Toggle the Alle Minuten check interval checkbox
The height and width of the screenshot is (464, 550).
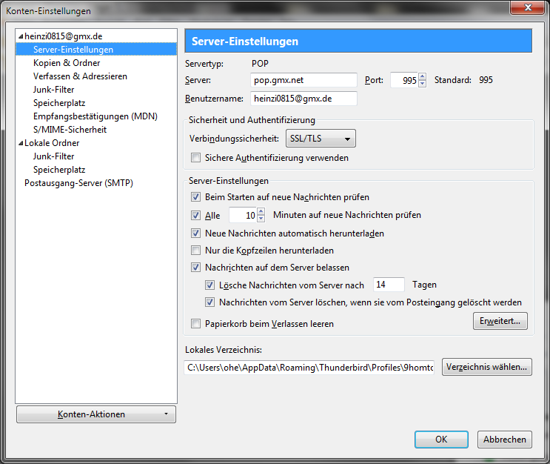pos(195,215)
